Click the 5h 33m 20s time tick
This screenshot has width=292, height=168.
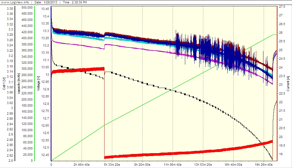coord(112,165)
